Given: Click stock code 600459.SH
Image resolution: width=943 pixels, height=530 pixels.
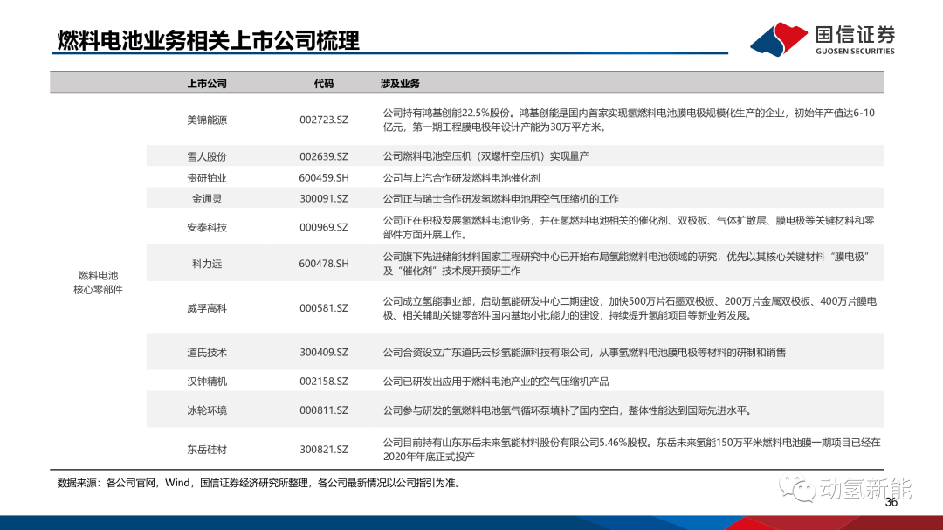Looking at the screenshot, I should pyautogui.click(x=324, y=178).
